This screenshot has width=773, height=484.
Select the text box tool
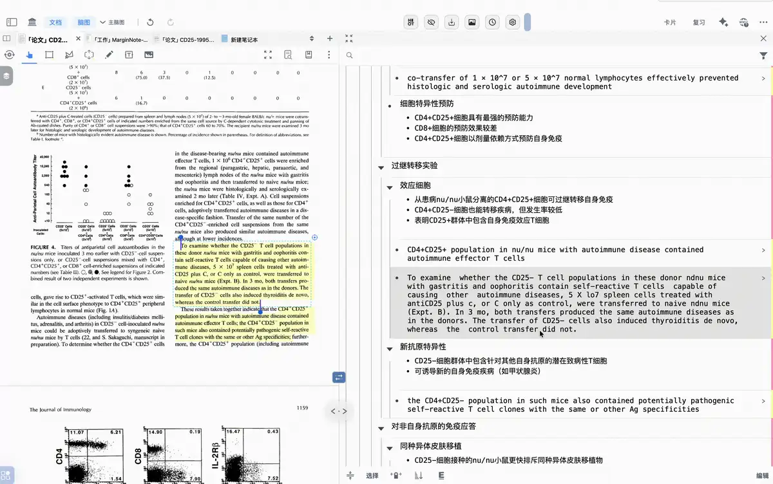129,55
